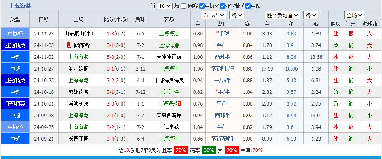This screenshot has height=159, width=382.
Task: Open 青岛西海岸 away team link
Action: pos(169,115)
